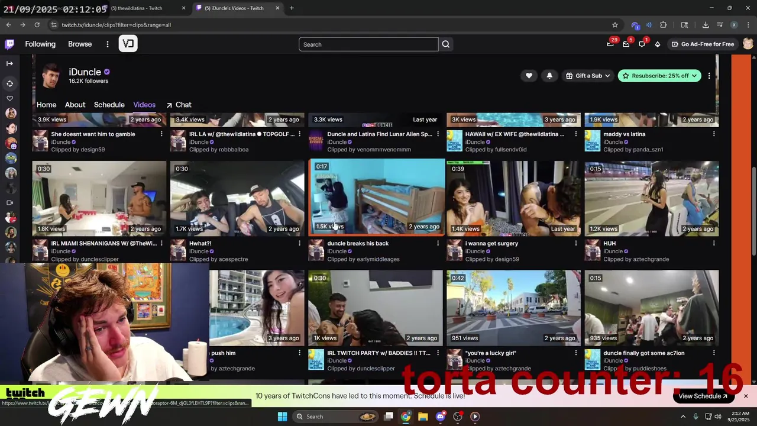
Task: Open taskbar volume control
Action: tap(718, 417)
